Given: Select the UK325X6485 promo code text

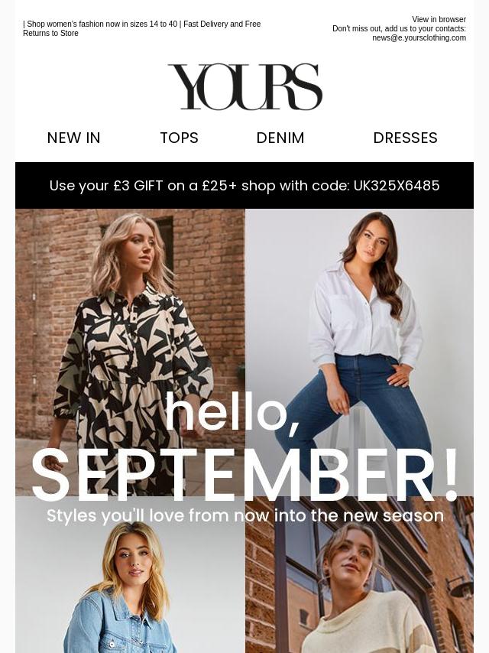Looking at the screenshot, I should point(397,185).
